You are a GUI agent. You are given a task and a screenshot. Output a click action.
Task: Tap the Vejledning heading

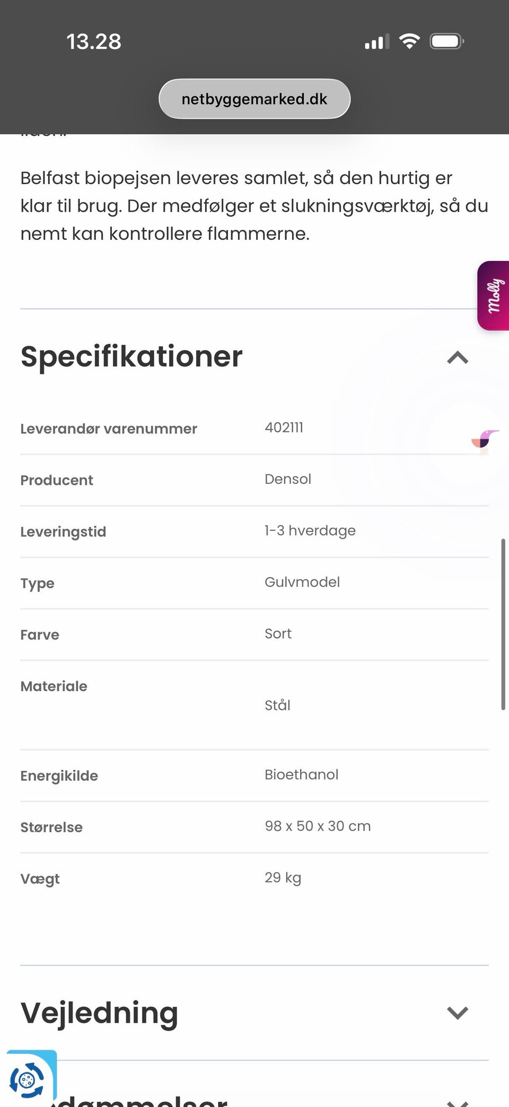[99, 1013]
